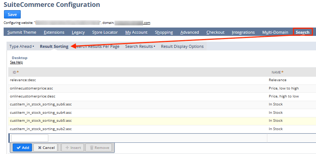This screenshot has height=154, width=316.
Task: Open Result Display Options subtab
Action: 182,46
